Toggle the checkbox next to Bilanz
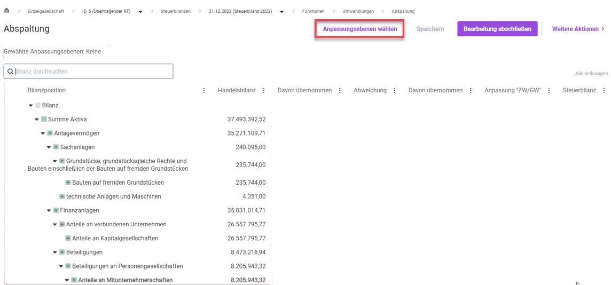This screenshot has width=611, height=285. [x=38, y=106]
